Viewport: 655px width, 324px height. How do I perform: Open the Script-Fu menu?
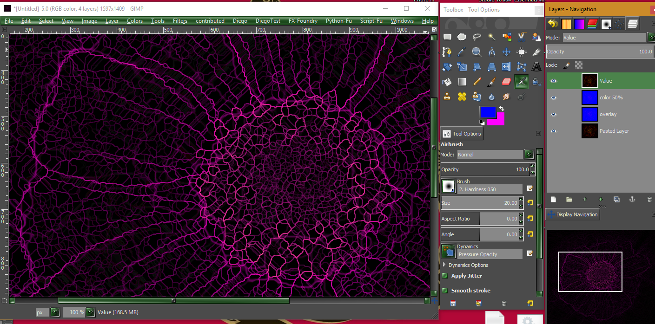coord(371,21)
